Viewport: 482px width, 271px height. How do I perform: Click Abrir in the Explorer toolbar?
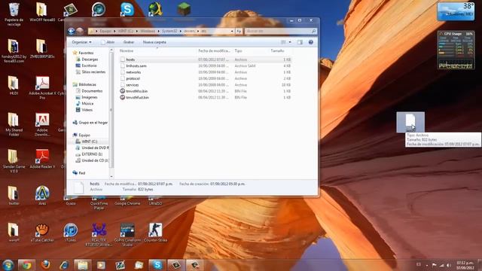[x=108, y=42]
